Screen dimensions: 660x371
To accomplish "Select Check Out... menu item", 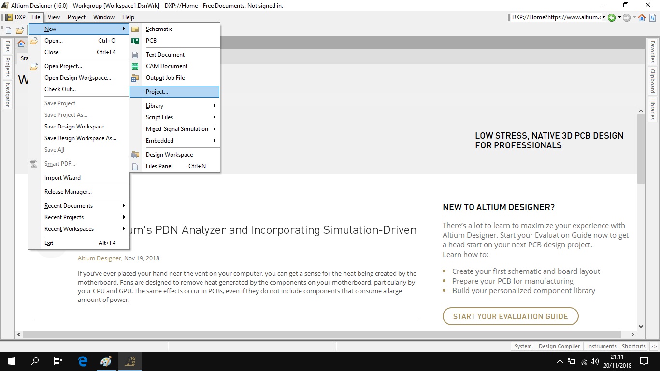I will tap(78, 89).
